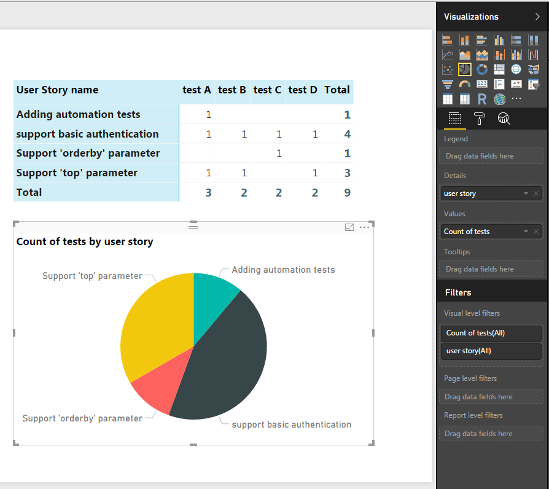Image resolution: width=549 pixels, height=489 pixels.
Task: Open pie chart's more options ellipsis
Action: click(365, 227)
